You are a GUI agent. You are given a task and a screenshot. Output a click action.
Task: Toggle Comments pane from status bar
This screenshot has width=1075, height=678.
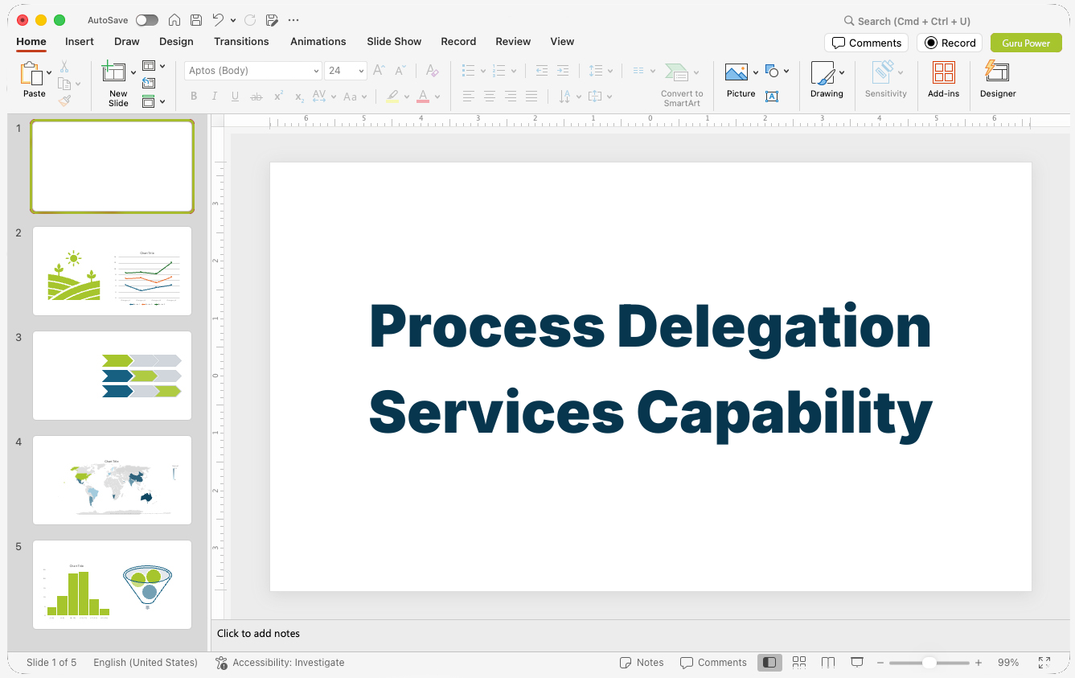coord(713,663)
